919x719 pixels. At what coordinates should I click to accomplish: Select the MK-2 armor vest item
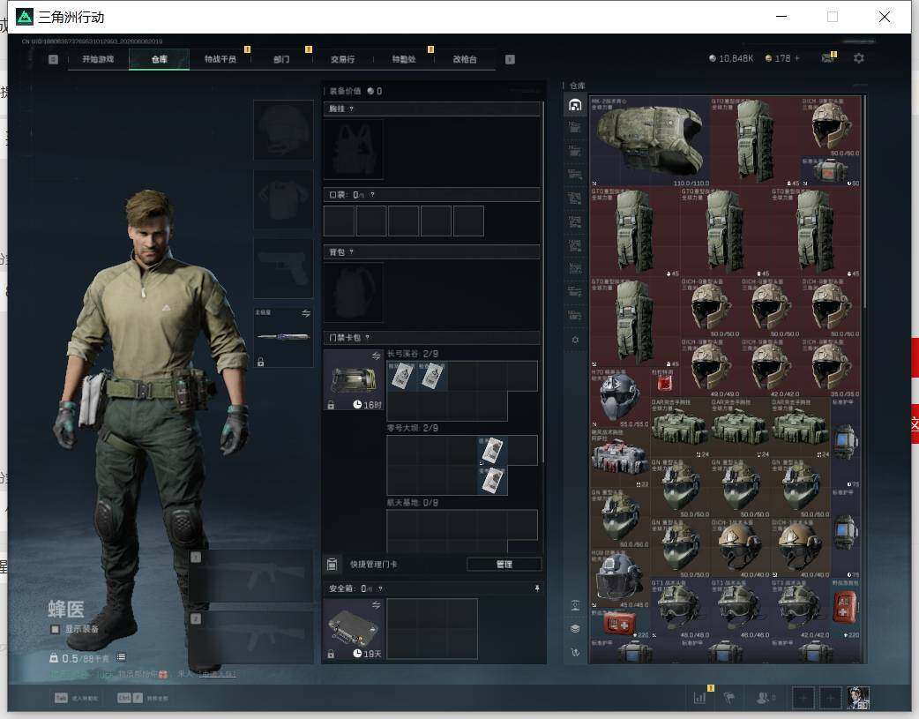click(650, 141)
